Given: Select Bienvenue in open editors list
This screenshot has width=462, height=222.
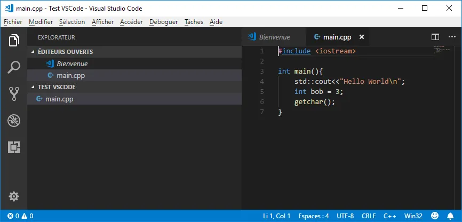Looking at the screenshot, I should (134, 64).
